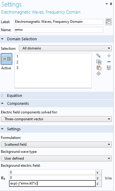Click the Clear Selection broom icon
The width and height of the screenshot is (115, 191).
109,68
